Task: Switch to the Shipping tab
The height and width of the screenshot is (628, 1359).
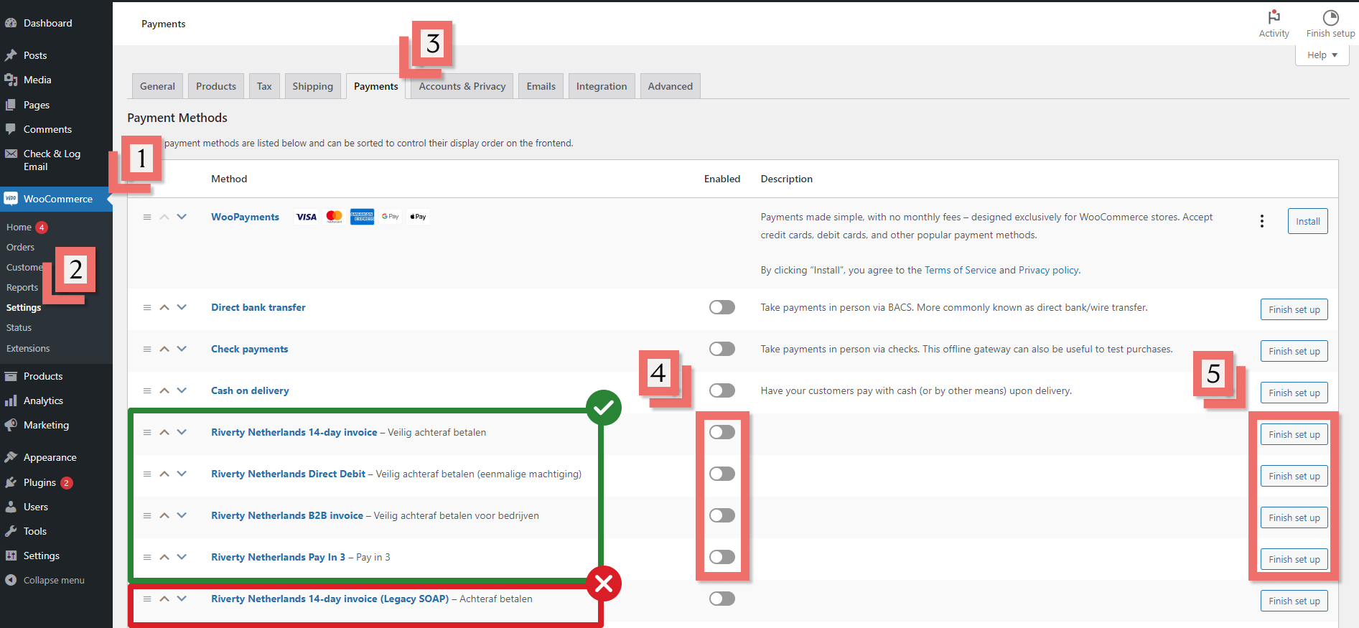Action: pyautogui.click(x=312, y=86)
